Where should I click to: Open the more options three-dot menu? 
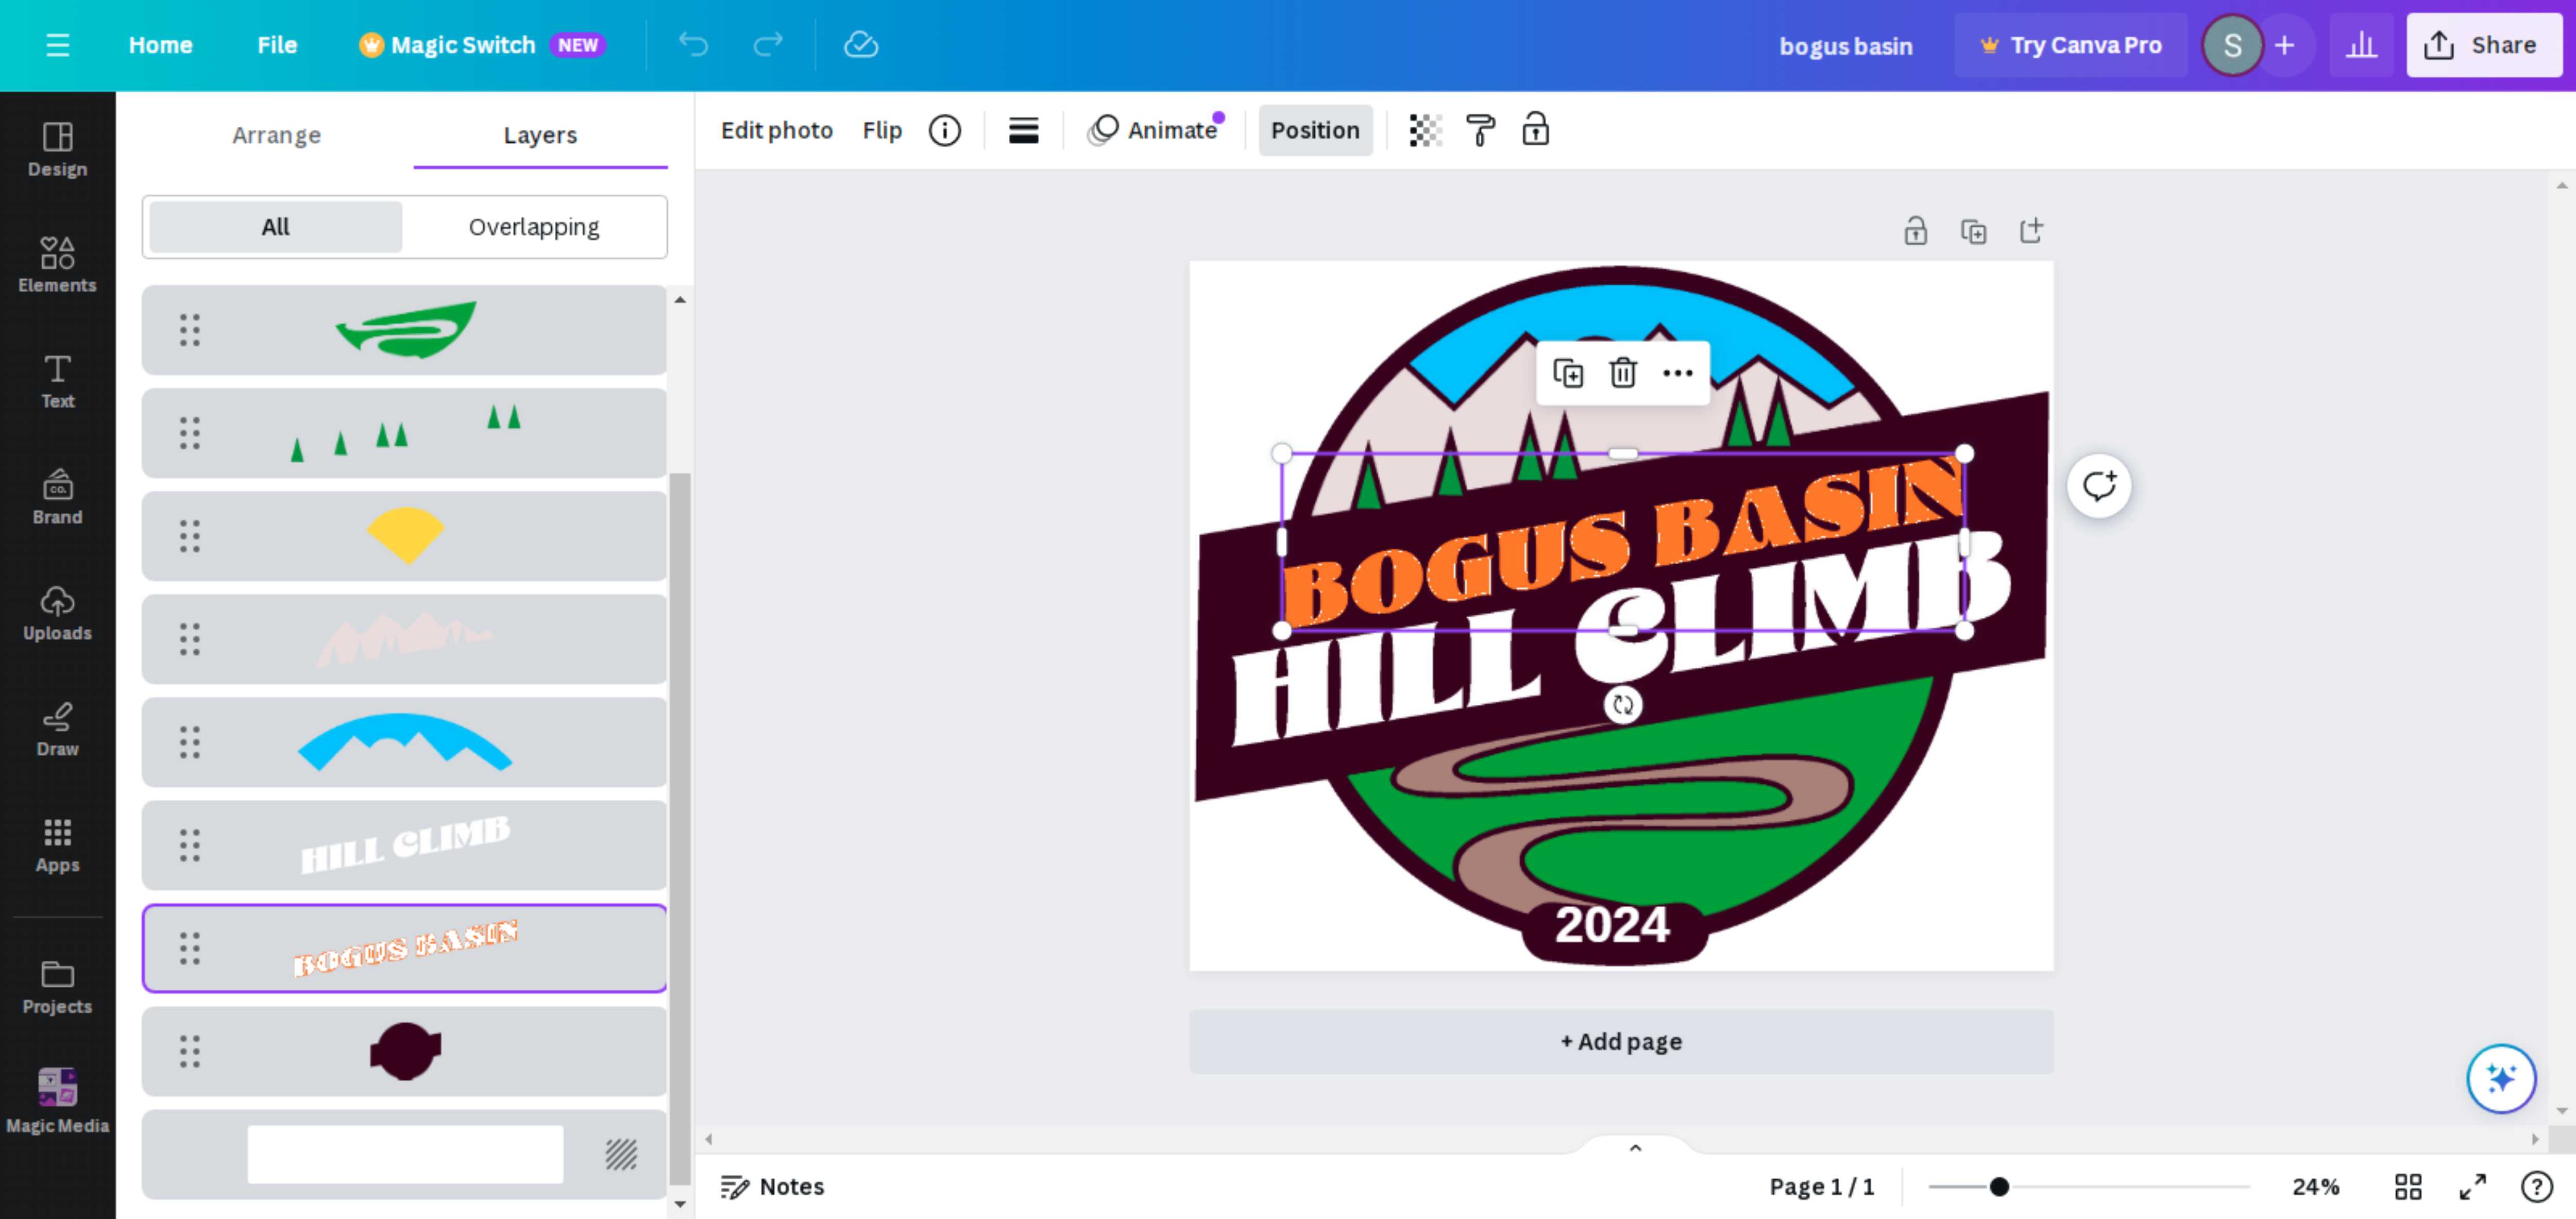(1677, 373)
